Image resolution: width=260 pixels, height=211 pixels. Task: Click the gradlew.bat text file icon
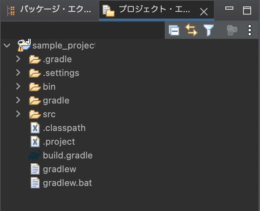pos(35,183)
